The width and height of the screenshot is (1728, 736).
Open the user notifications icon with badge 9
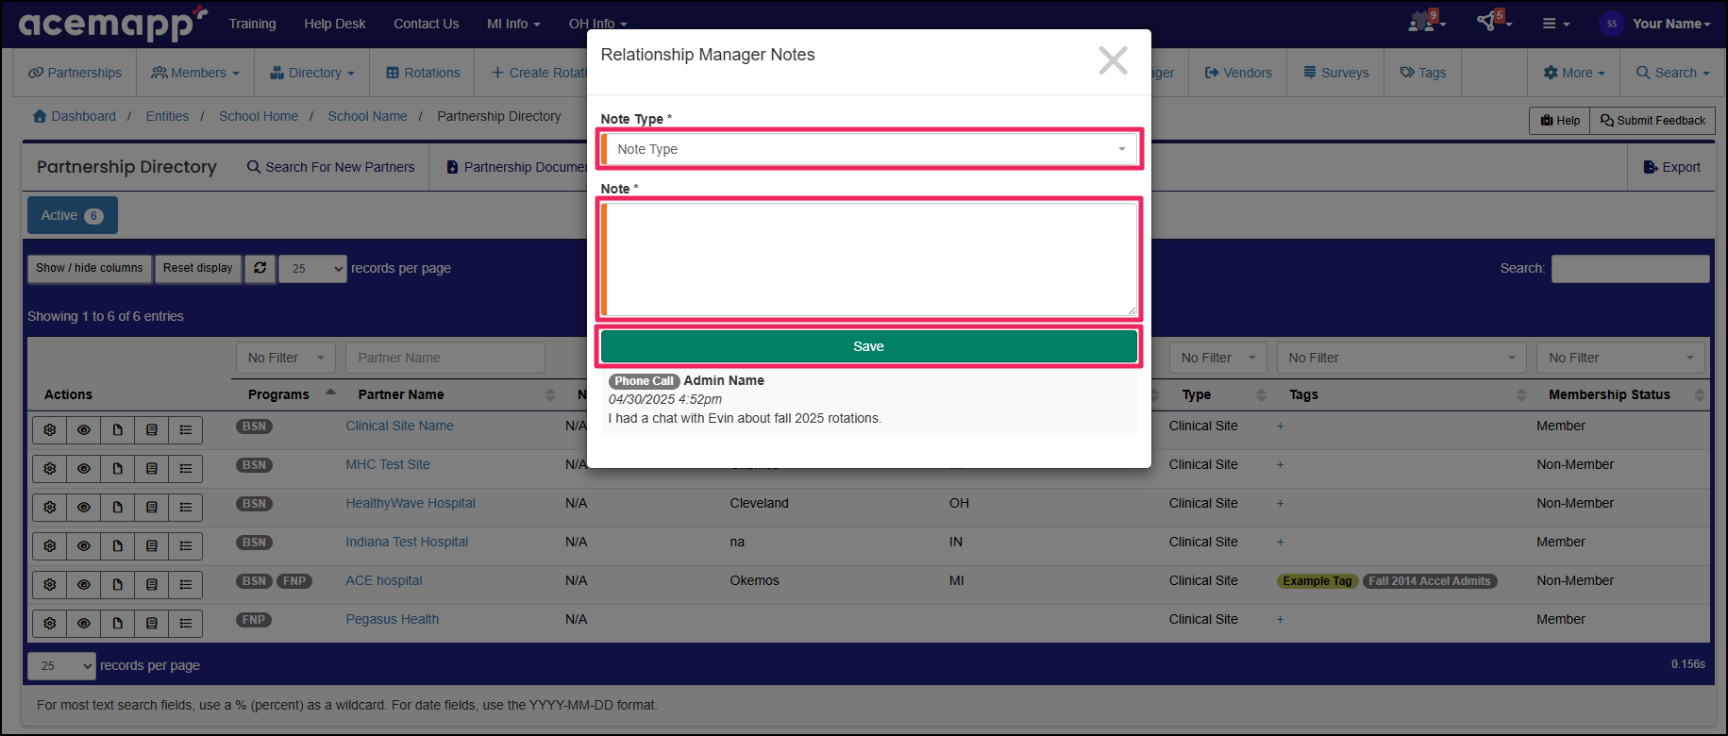1426,22
